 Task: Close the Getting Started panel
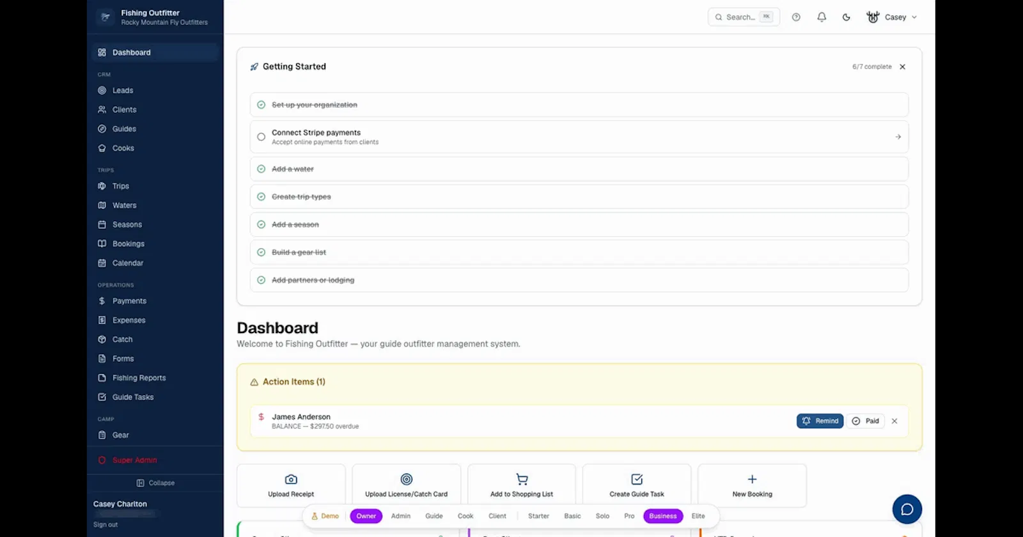pos(902,66)
